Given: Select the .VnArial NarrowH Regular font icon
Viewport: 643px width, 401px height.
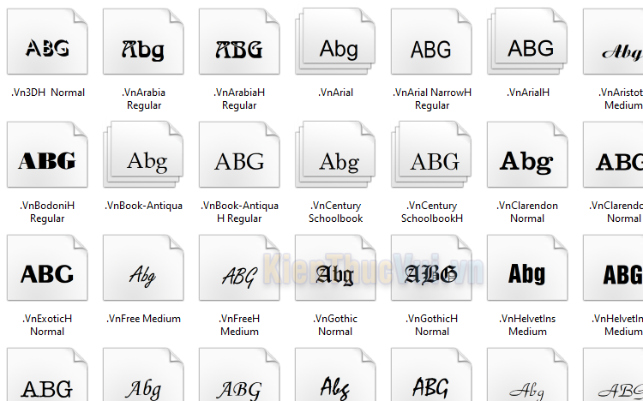Looking at the screenshot, I should [x=431, y=47].
